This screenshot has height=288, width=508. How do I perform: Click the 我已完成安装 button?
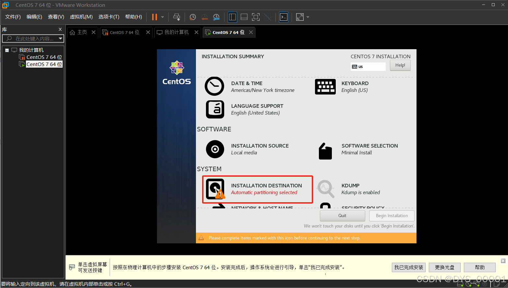[x=409, y=267]
